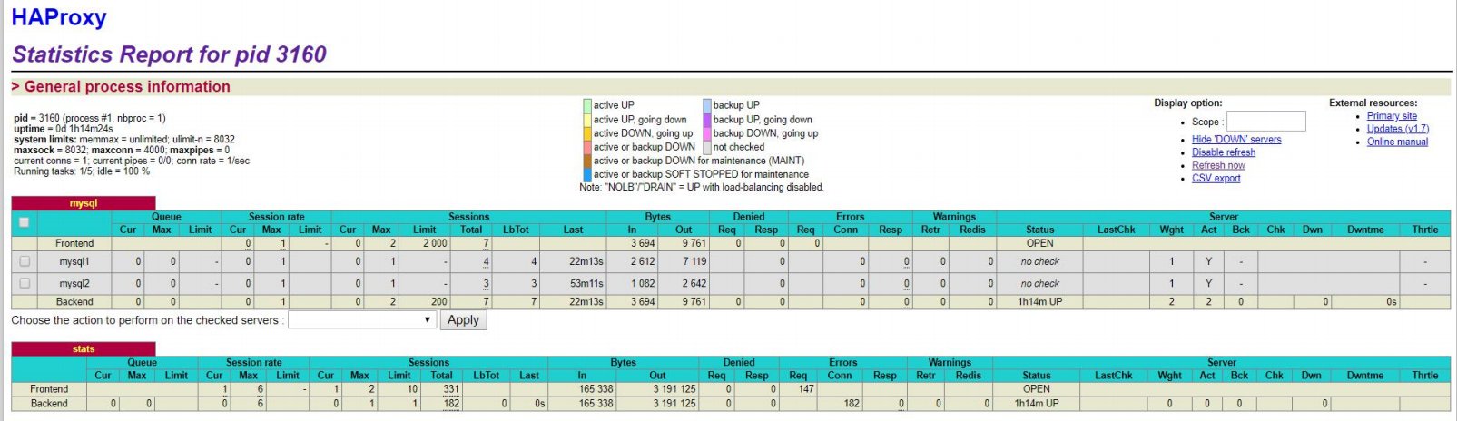Click mysql Backend session limit 200
This screenshot has width=1457, height=421.
click(x=439, y=302)
